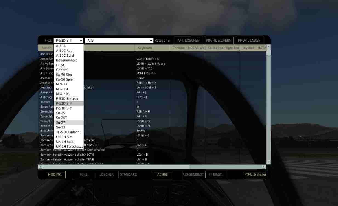338x206 pixels.
Task: Save the profile with PROFIL SICHERN
Action: click(219, 41)
